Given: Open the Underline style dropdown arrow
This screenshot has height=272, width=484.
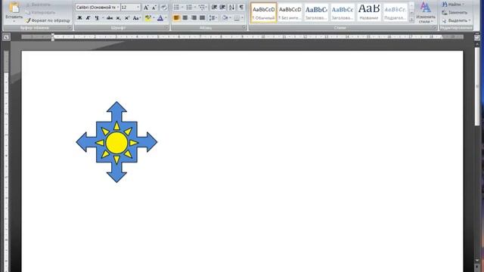Looking at the screenshot, I should [103, 18].
